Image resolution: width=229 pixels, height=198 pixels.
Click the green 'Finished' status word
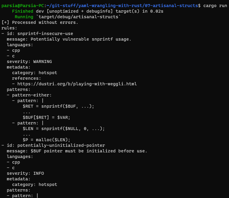coord(22,11)
